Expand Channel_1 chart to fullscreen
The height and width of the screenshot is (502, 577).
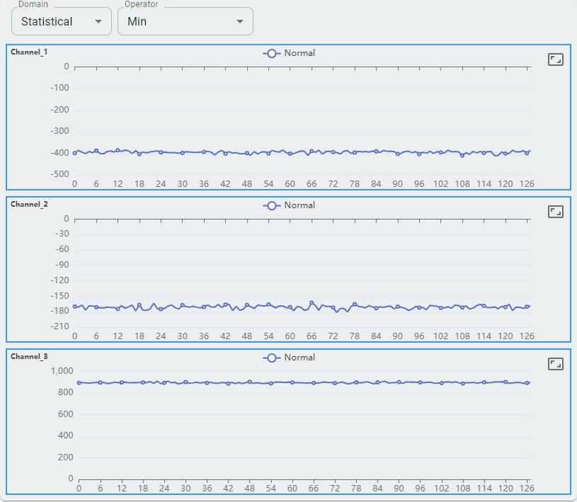556,59
